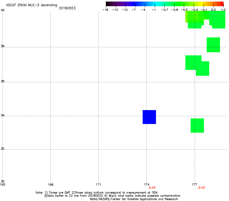Click the longitude label 168

(x=51, y=185)
